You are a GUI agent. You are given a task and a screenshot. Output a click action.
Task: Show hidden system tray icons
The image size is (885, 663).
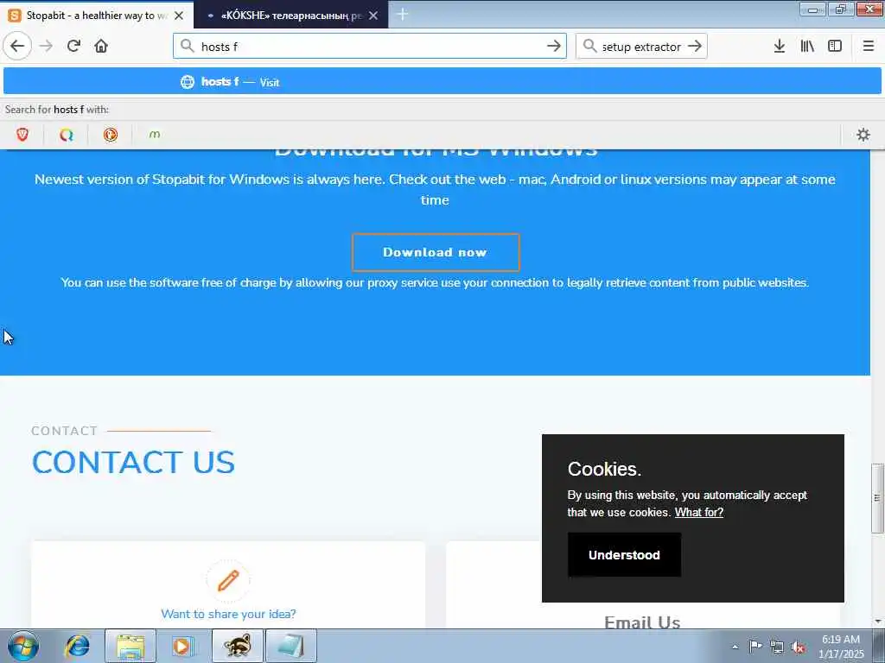coord(735,647)
